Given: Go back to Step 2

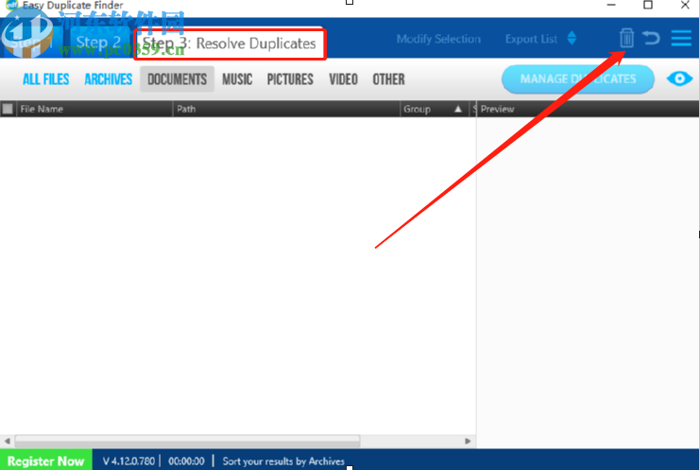Looking at the screenshot, I should click(98, 43).
